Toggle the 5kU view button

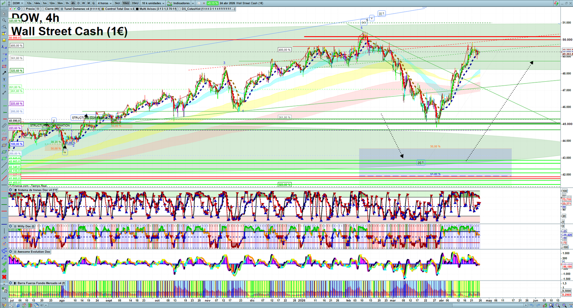point(117,3)
